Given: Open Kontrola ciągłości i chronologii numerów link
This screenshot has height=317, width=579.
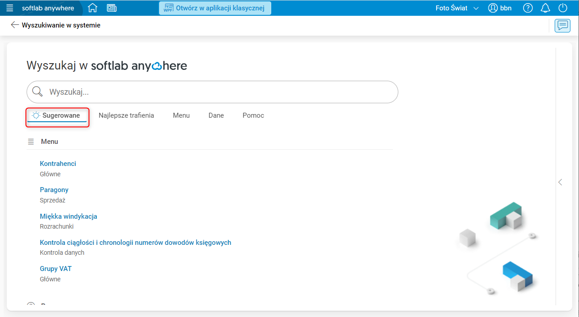Looking at the screenshot, I should tap(136, 243).
